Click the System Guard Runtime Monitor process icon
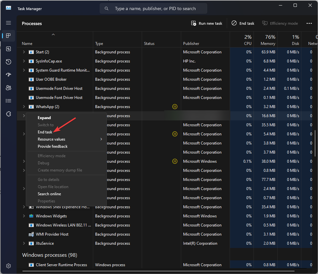The height and width of the screenshot is (274, 318). (31, 70)
